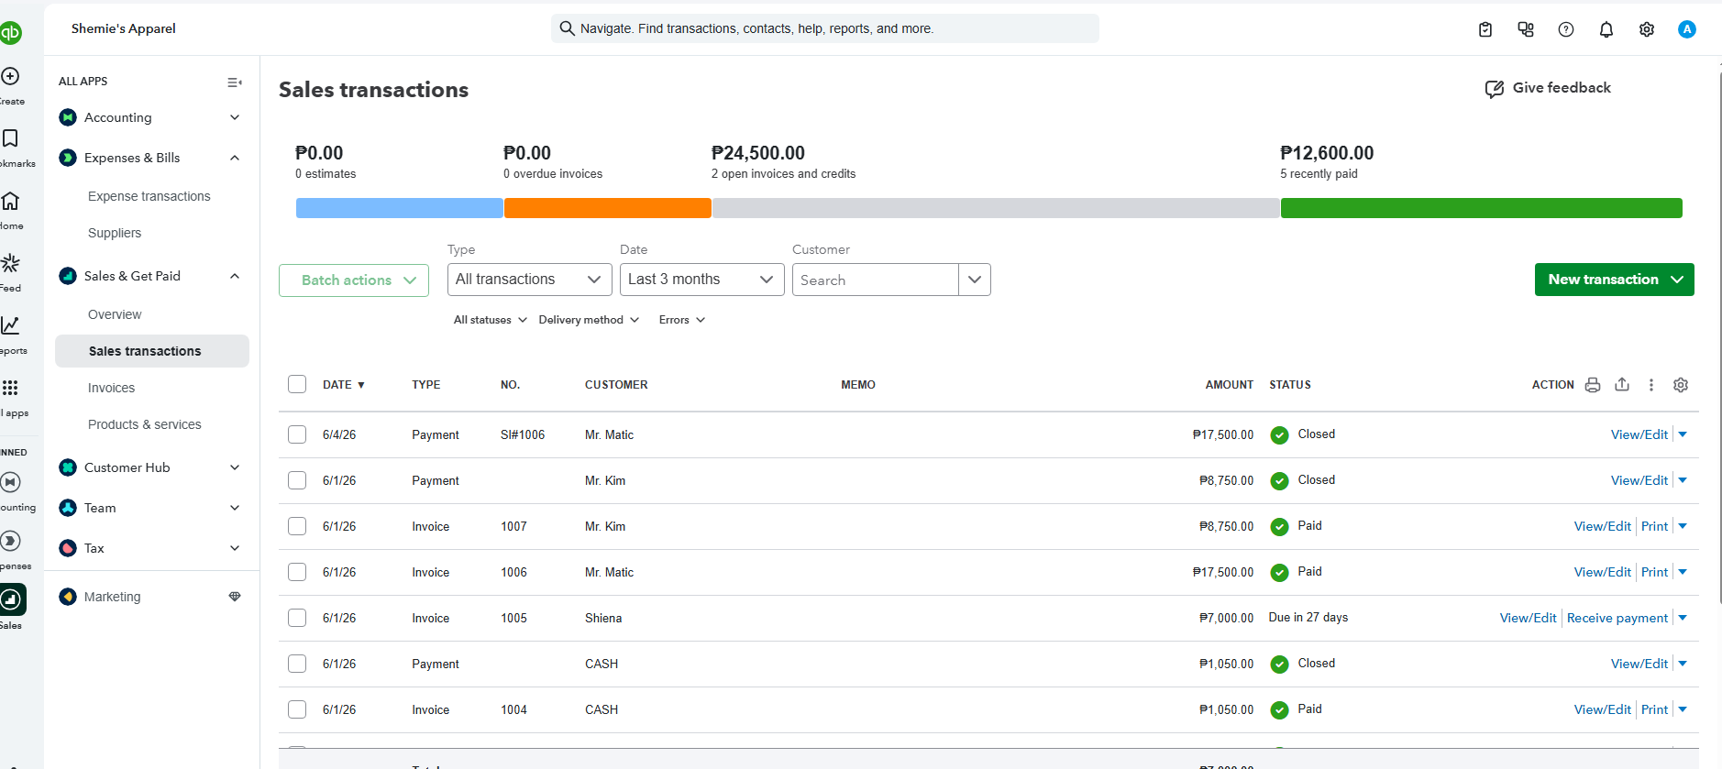Image resolution: width=1722 pixels, height=769 pixels.
Task: Go to Invoices in the sidebar
Action: point(111,388)
